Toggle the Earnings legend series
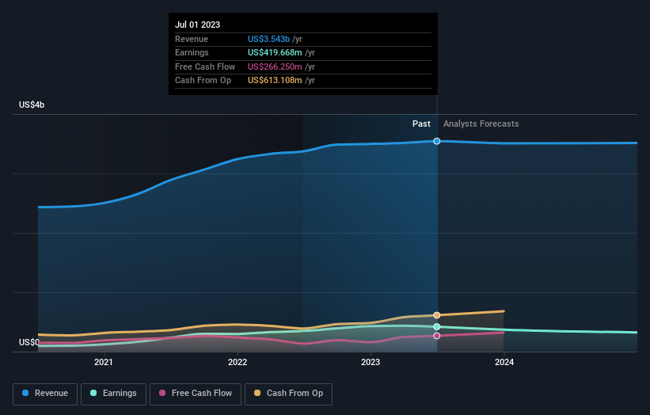Image resolution: width=650 pixels, height=415 pixels. point(113,394)
